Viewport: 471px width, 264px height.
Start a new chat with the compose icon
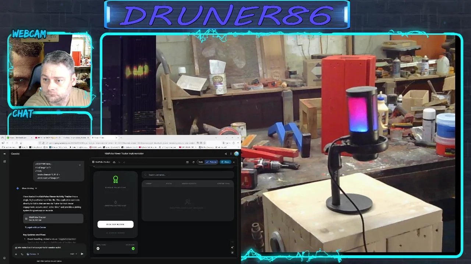4,161
